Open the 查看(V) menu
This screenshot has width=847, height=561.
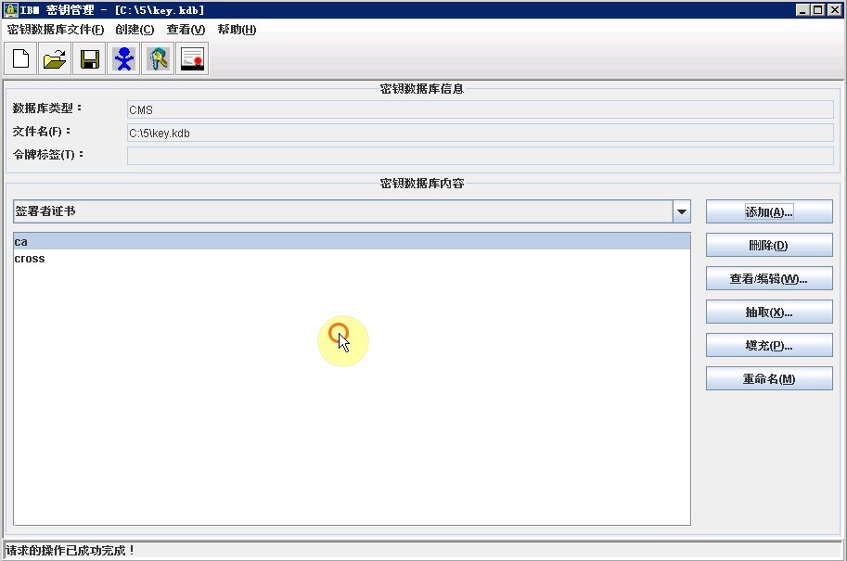click(186, 30)
